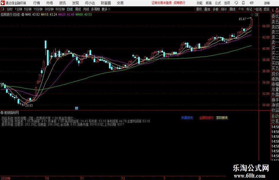Image resolution: width=279 pixels, height=180 pixels.
Task: Click the MA60: 40.53 value
Action: pos(84,14)
